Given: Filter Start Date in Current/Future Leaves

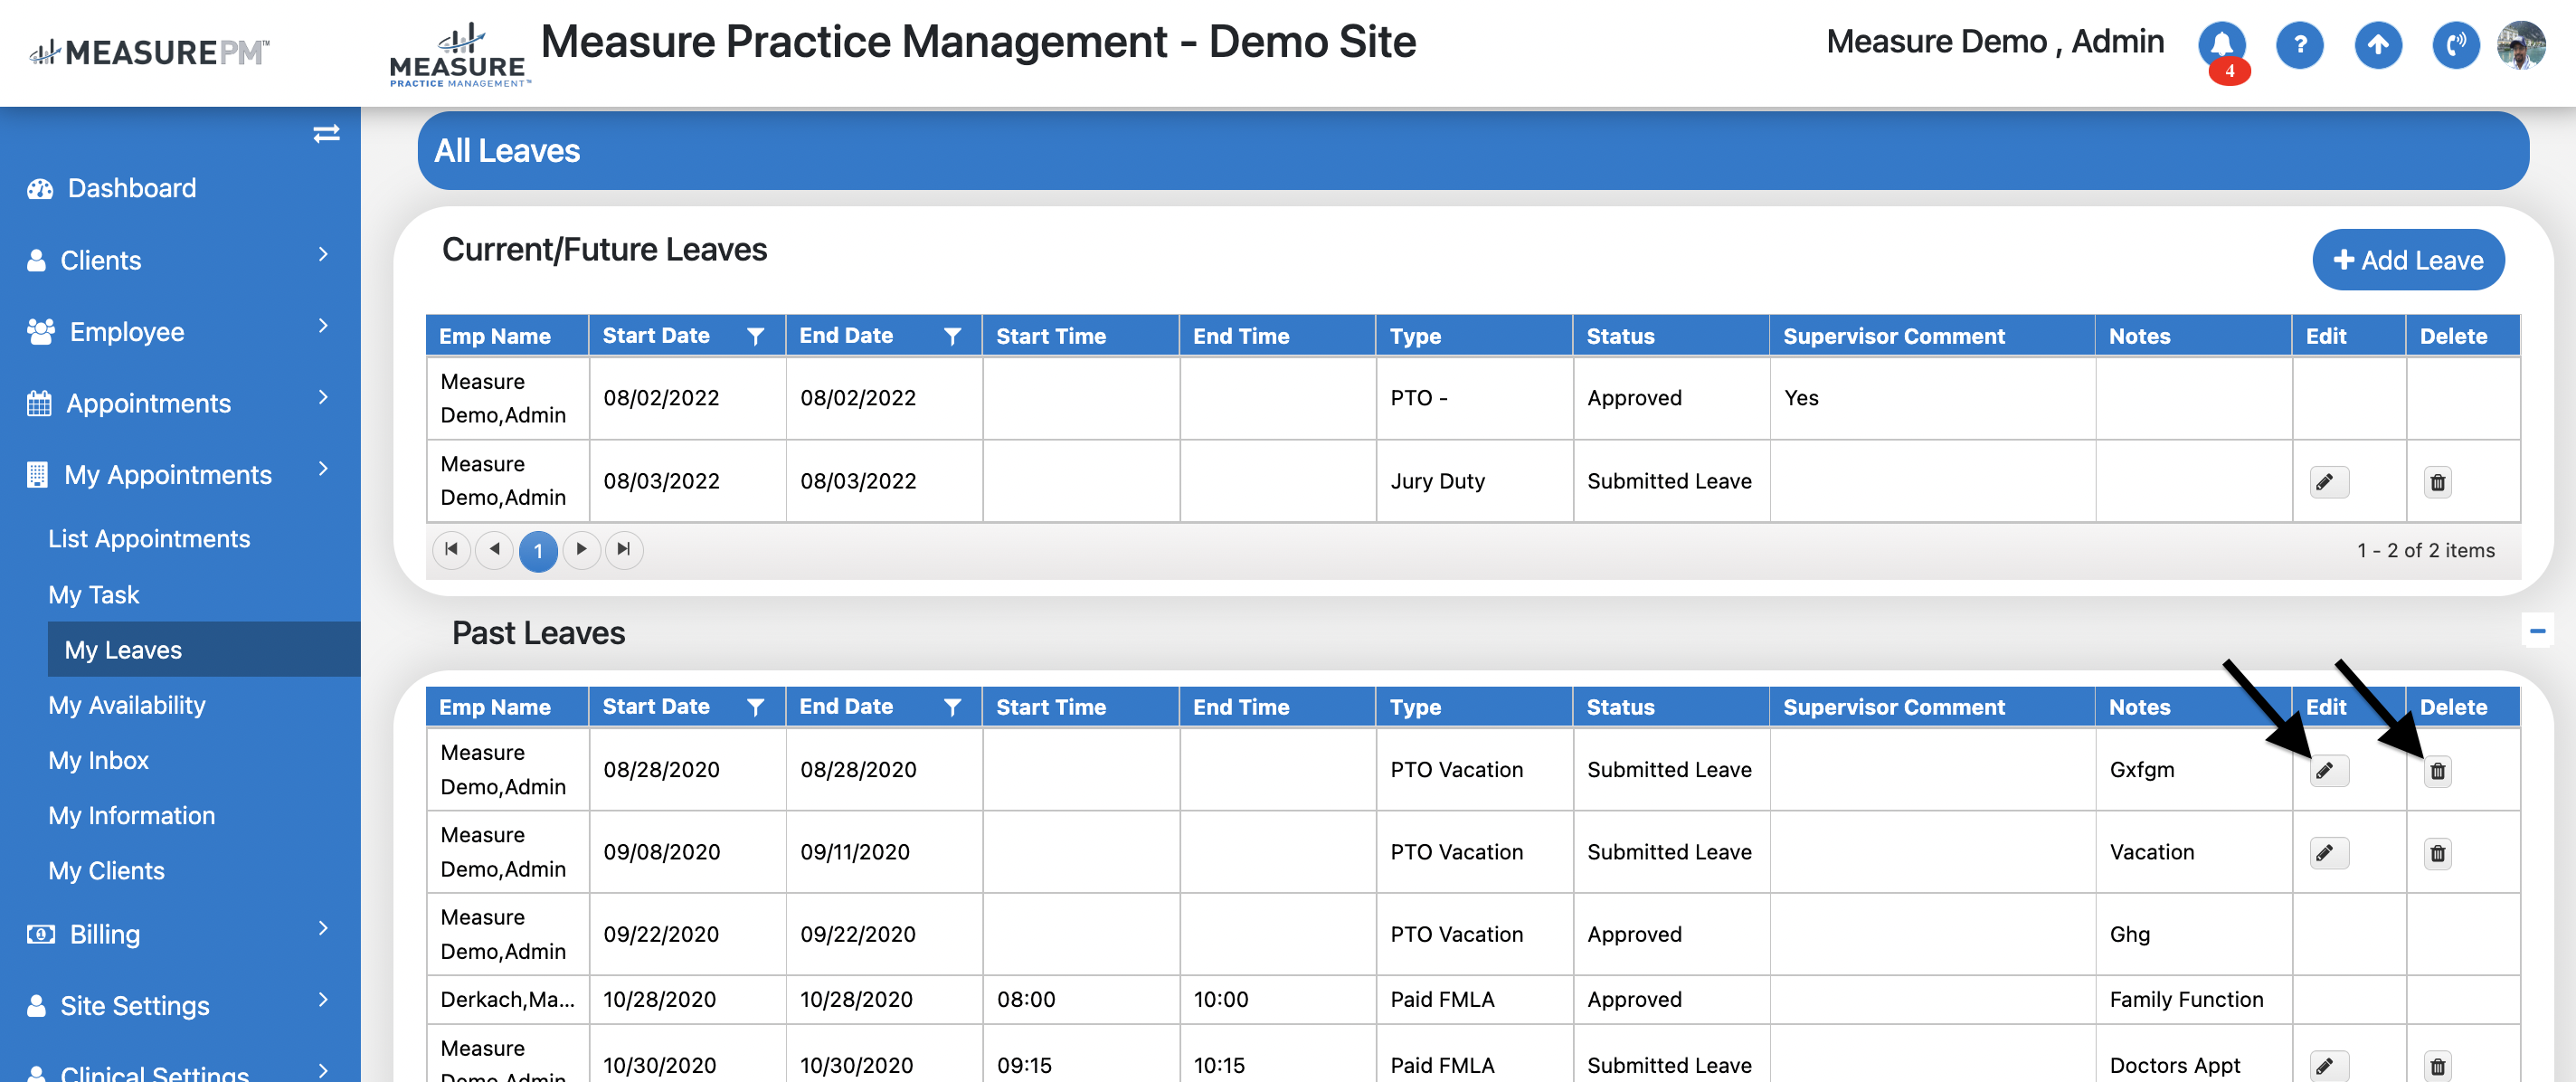Looking at the screenshot, I should [756, 336].
